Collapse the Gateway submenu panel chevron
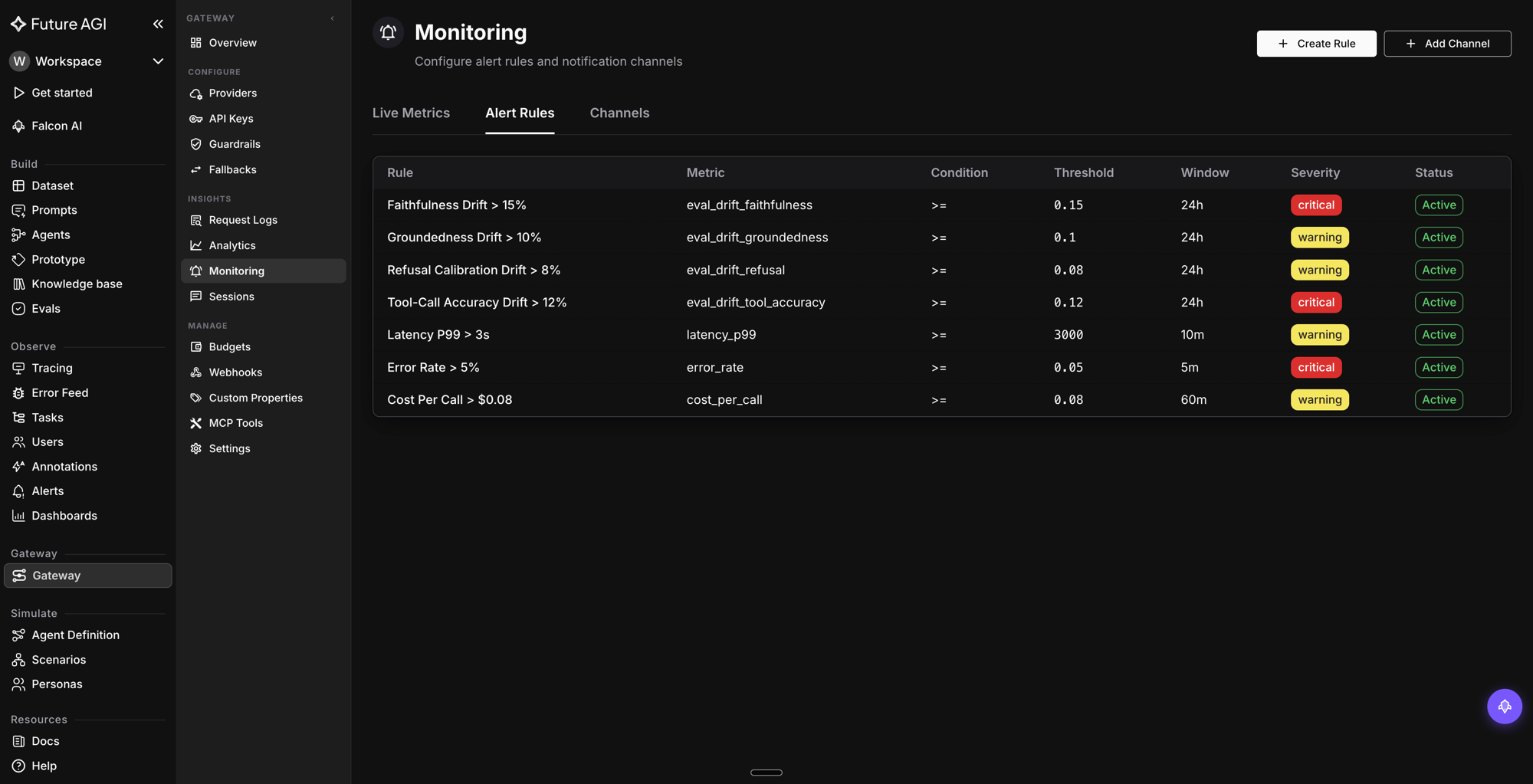1533x784 pixels. (333, 18)
